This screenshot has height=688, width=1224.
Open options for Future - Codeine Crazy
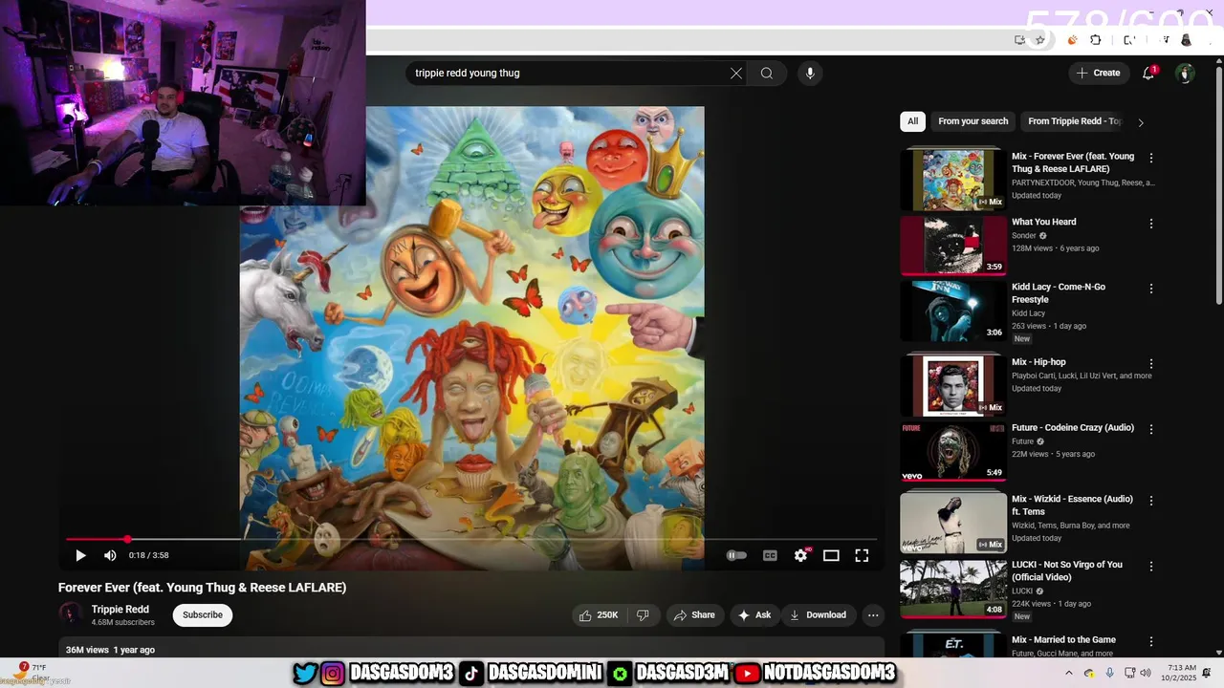1151,429
